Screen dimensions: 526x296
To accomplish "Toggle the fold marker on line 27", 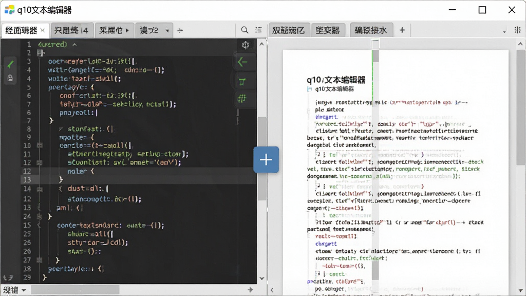I will tap(39, 260).
